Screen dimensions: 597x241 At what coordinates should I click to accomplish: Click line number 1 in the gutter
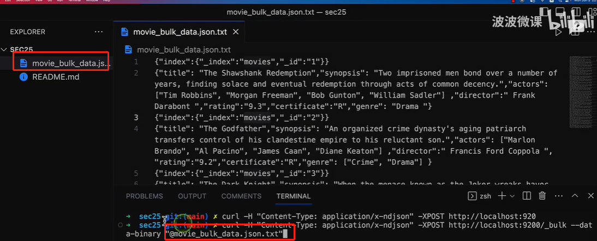pyautogui.click(x=136, y=62)
